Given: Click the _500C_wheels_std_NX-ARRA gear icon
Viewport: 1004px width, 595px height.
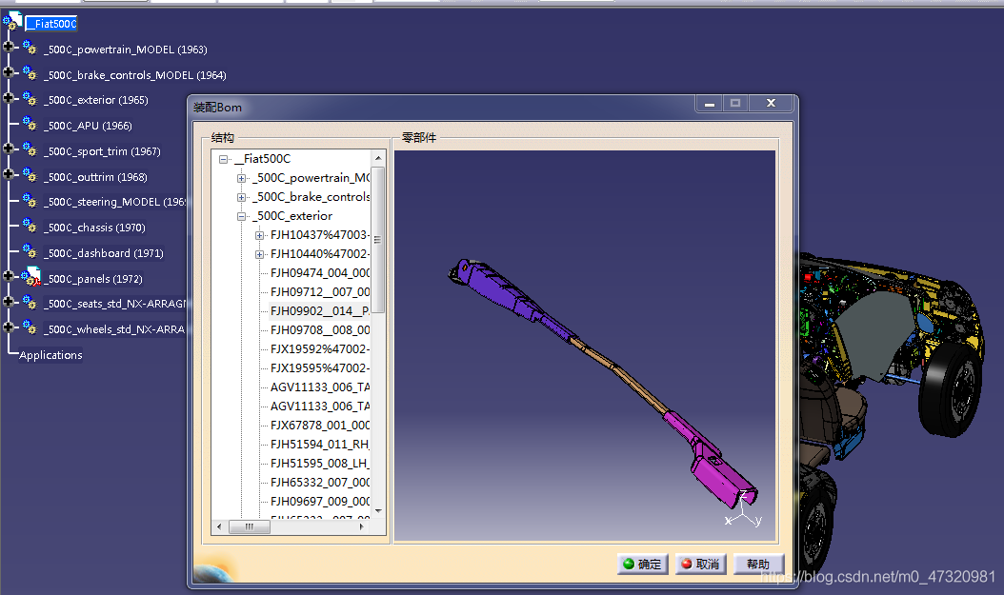Looking at the screenshot, I should click(30, 328).
